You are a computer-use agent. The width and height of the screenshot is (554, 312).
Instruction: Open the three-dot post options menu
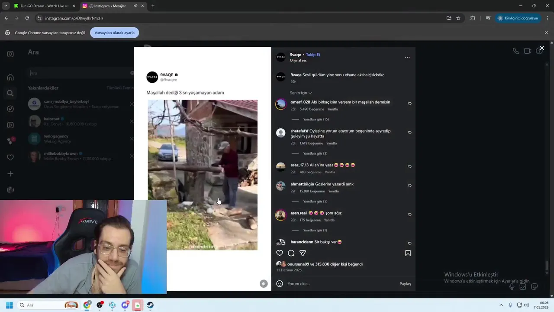[407, 57]
